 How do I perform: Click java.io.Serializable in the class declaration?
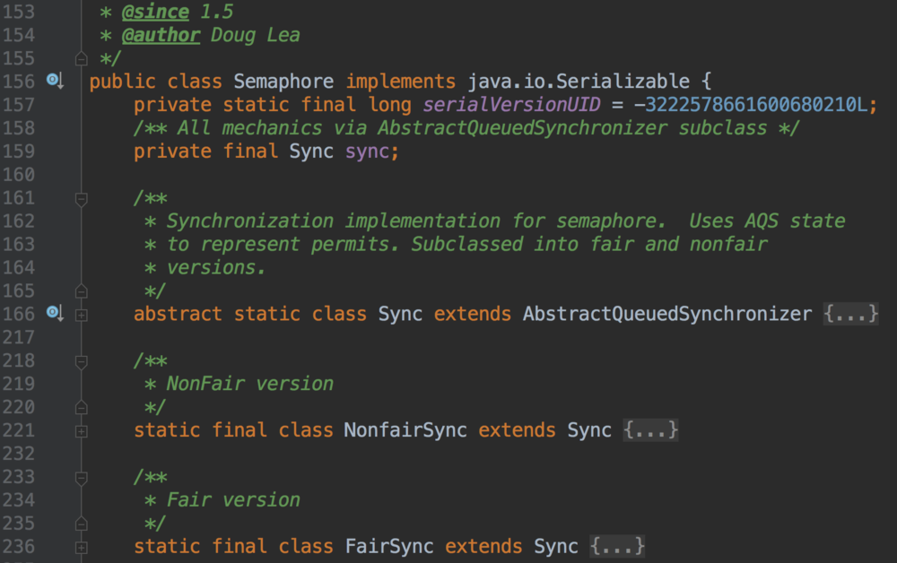coord(579,82)
